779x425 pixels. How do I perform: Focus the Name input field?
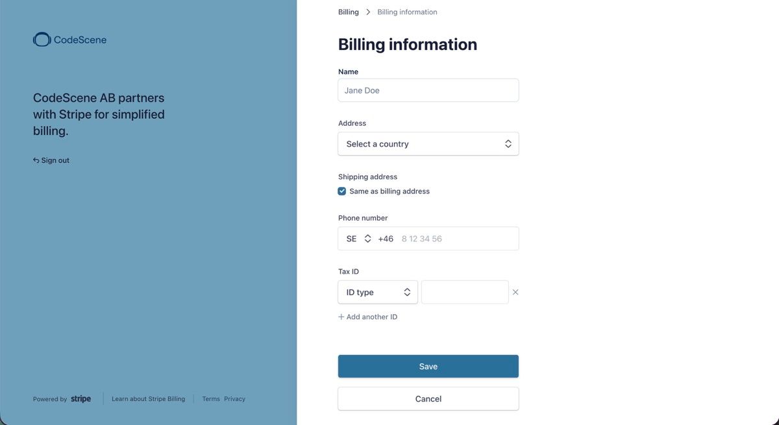coord(428,90)
